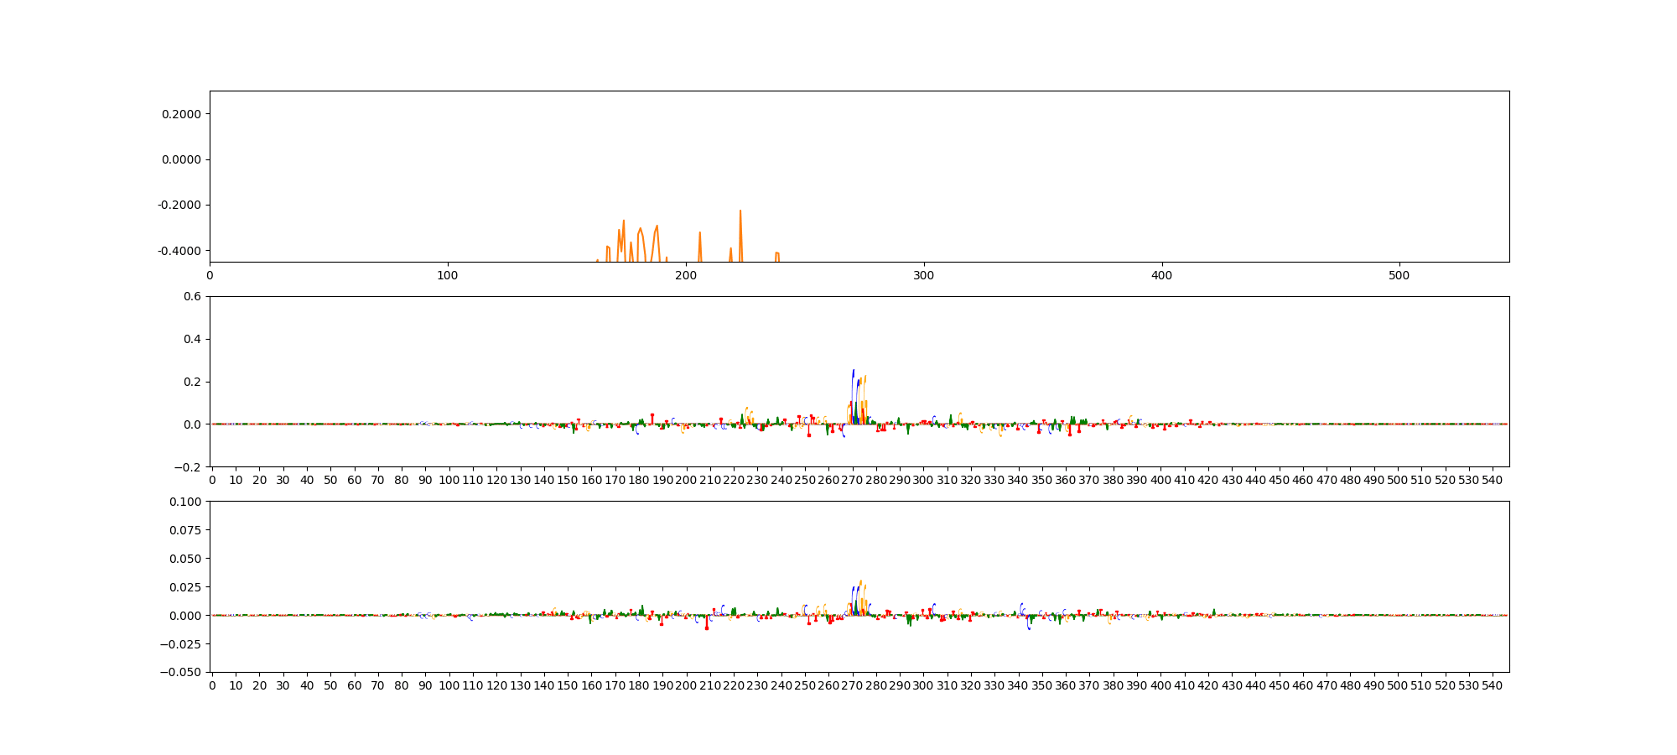Image resolution: width=1677 pixels, height=755 pixels.
Task: Click the 0.100 y-axis label in bottom plot
Action: coord(186,502)
